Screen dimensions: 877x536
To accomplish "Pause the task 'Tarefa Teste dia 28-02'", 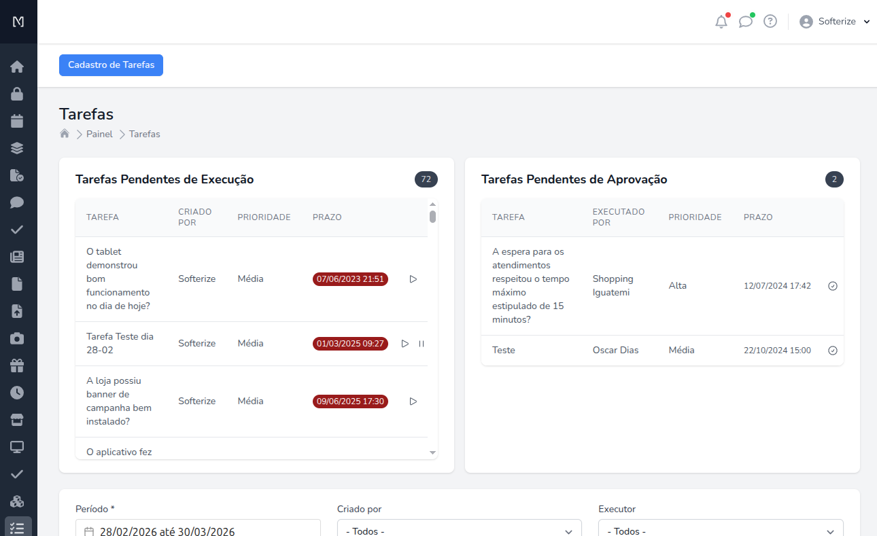I will click(422, 343).
